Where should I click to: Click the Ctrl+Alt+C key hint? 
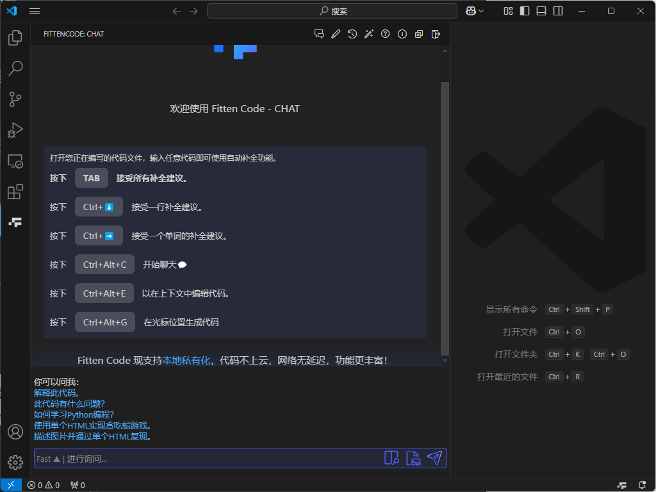[x=104, y=265]
